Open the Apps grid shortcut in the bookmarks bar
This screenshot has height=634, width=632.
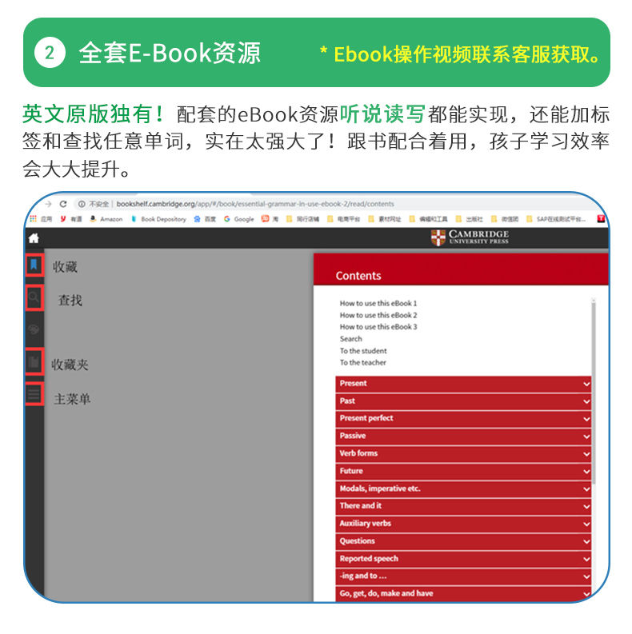coord(41,219)
